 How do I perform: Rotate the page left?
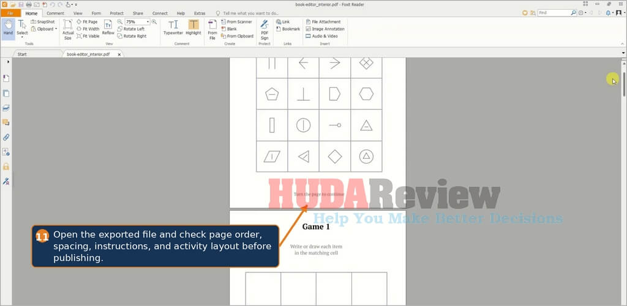pyautogui.click(x=131, y=29)
